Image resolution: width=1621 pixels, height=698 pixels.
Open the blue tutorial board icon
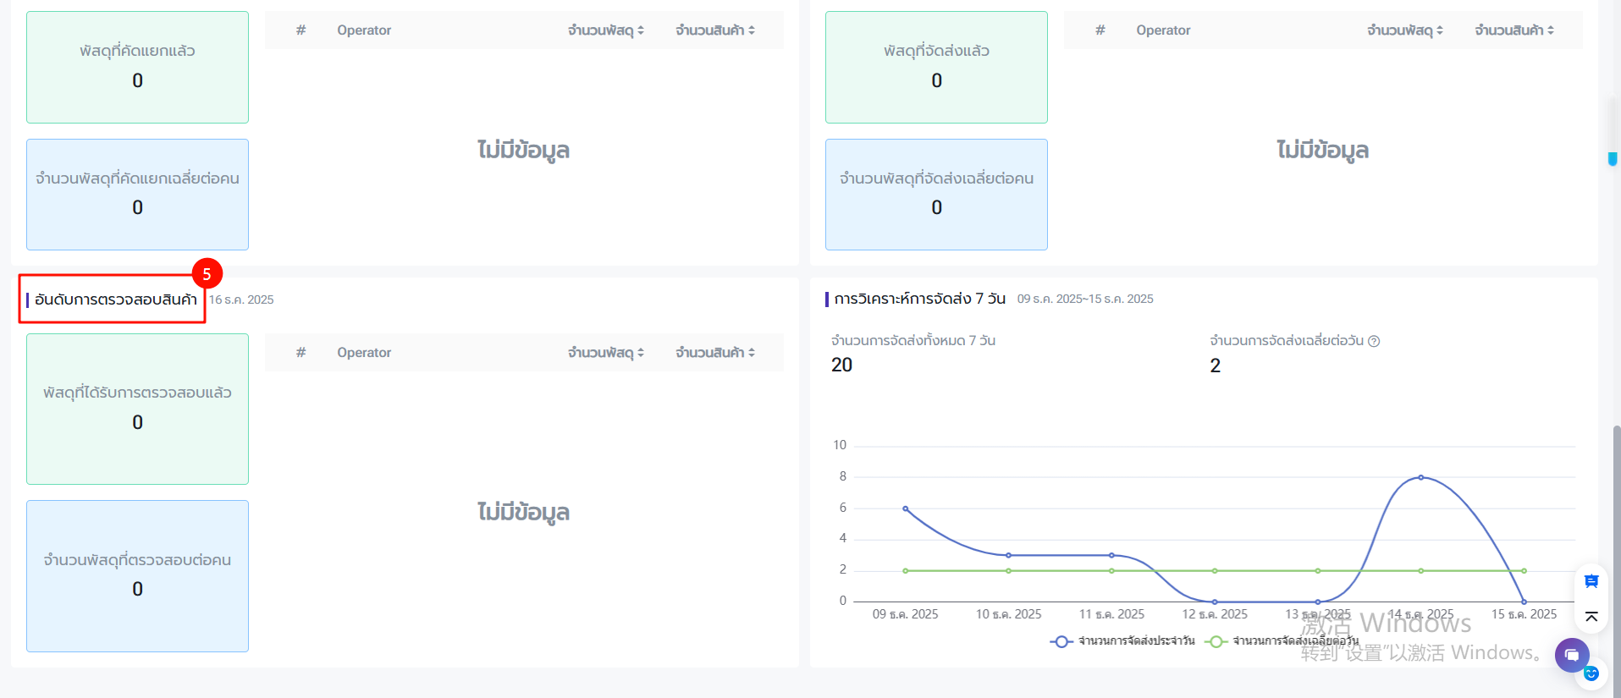pyautogui.click(x=1591, y=581)
